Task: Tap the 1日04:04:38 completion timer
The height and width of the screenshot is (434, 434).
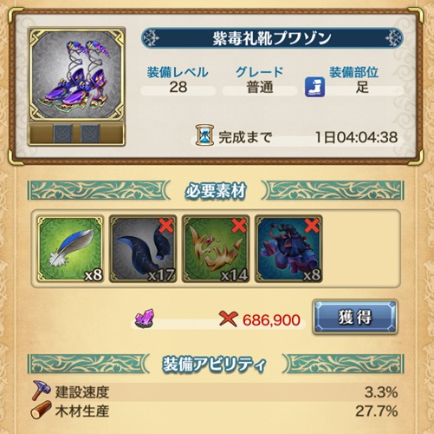Action: pos(356,137)
